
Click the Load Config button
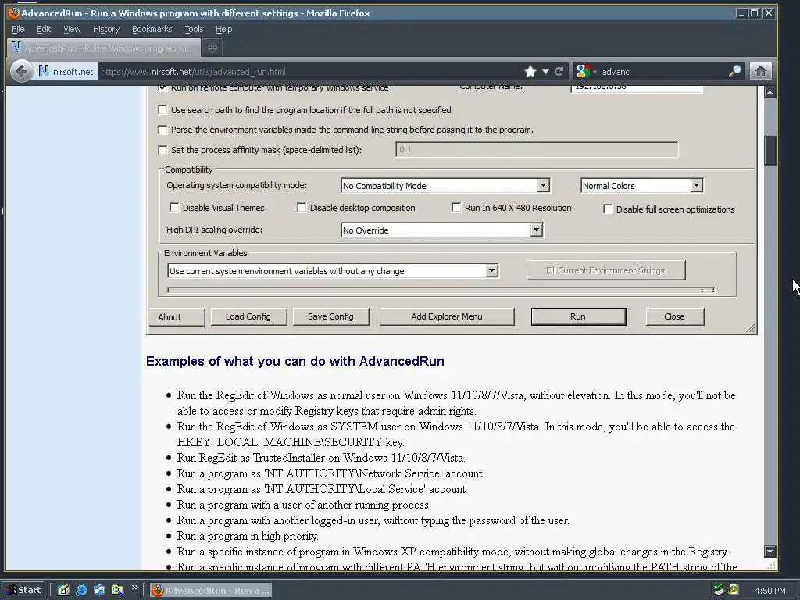(248, 316)
